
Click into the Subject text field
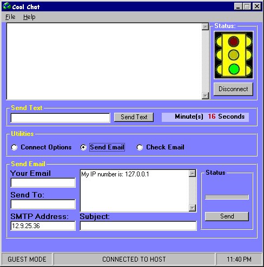point(138,226)
